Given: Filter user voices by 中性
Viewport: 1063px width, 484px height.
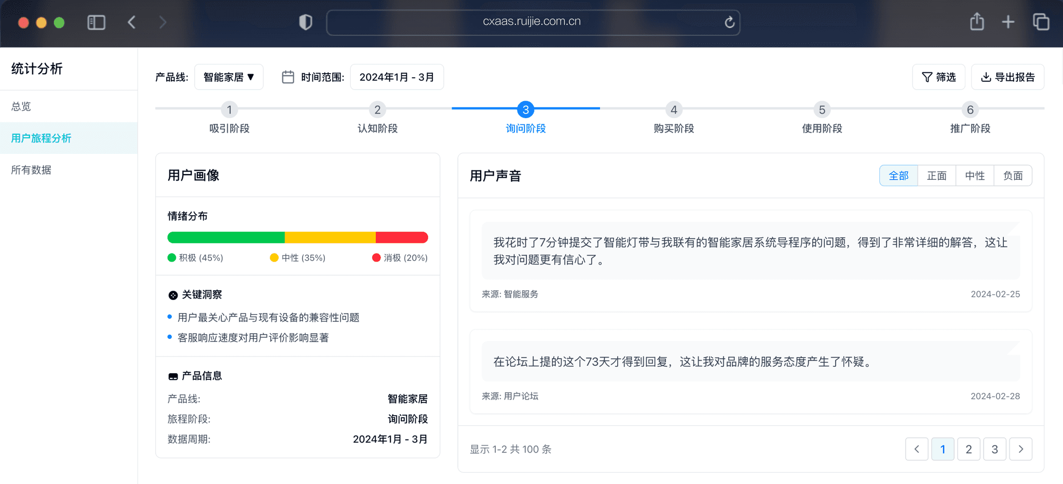Looking at the screenshot, I should (975, 176).
